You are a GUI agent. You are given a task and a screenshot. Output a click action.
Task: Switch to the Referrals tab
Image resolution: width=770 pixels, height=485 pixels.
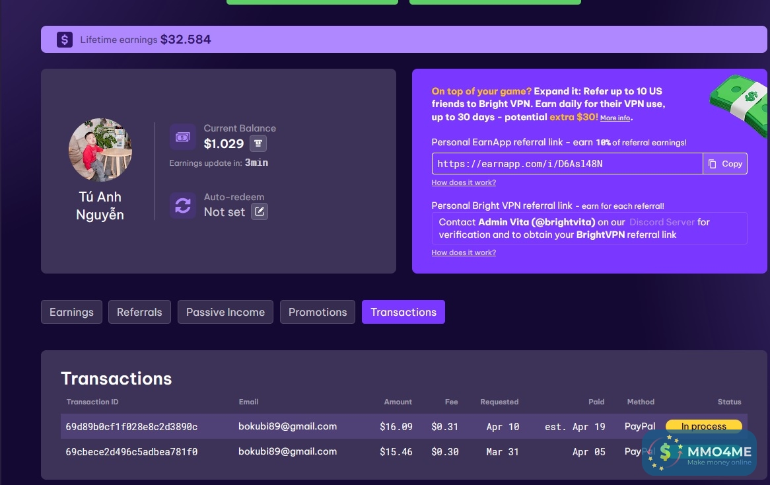(x=139, y=312)
